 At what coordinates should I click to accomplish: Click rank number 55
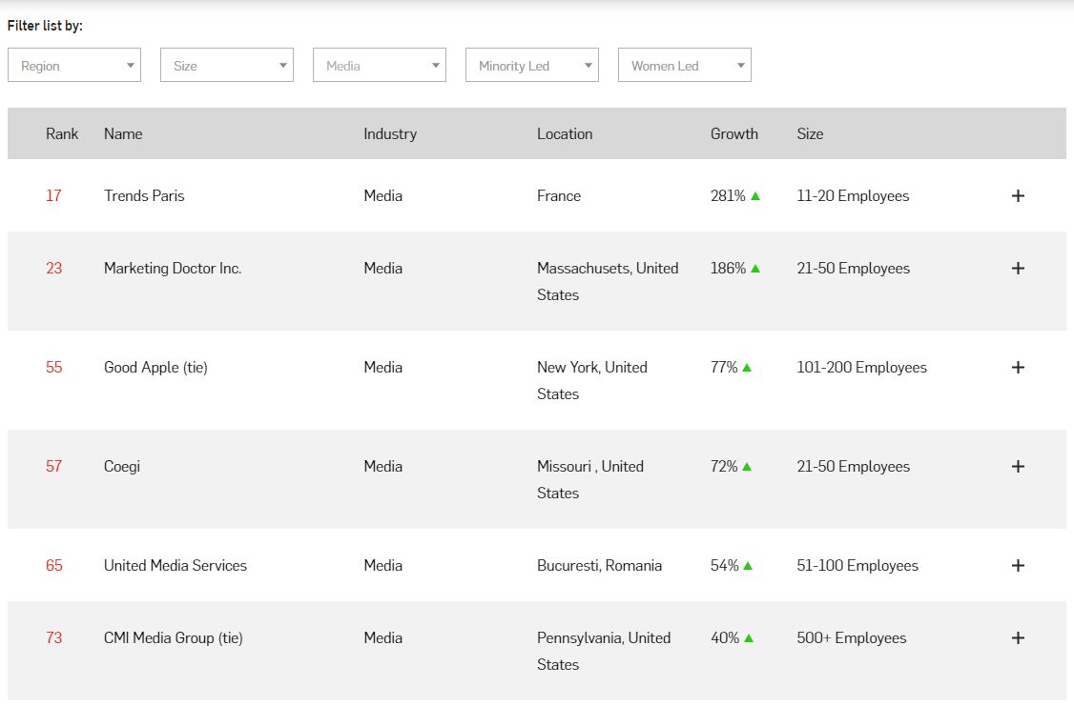tap(54, 368)
